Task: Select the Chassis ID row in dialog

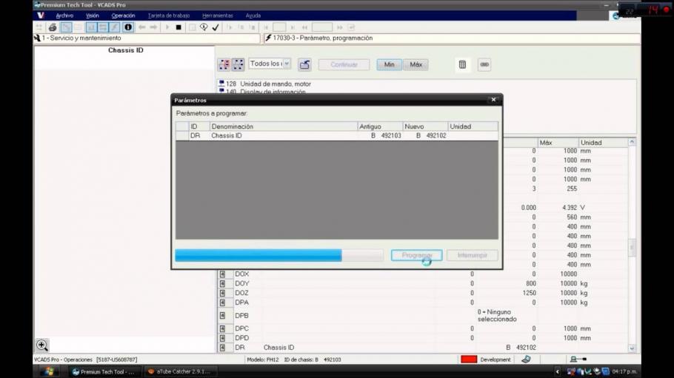Action: click(336, 135)
